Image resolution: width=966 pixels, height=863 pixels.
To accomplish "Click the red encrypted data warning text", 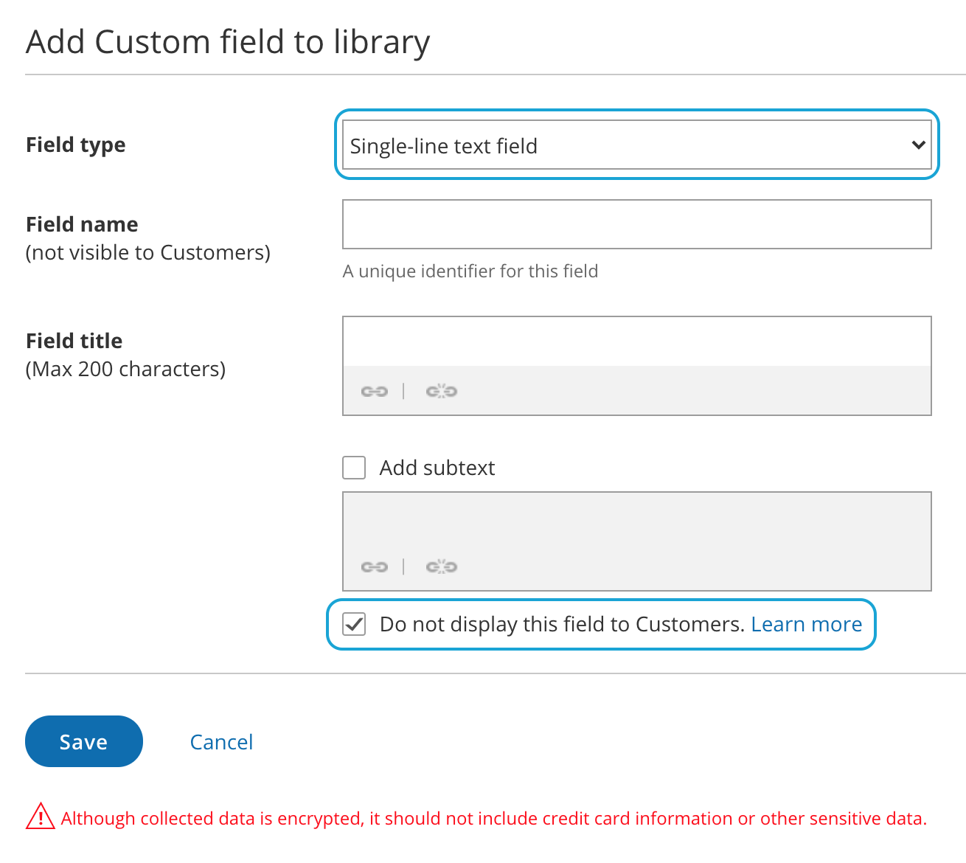I will 493,818.
